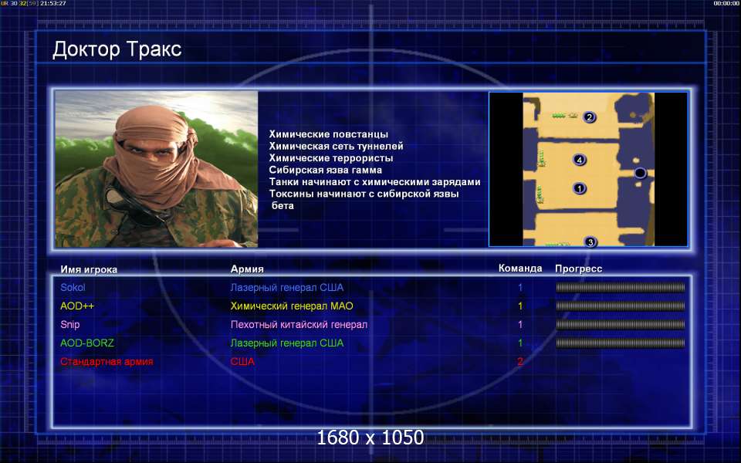The image size is (741, 463).
Task: Click player name AOD++
Action: point(77,306)
